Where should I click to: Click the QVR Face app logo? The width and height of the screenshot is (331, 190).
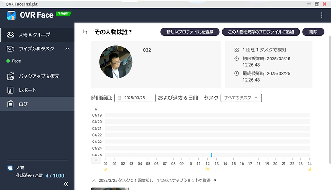tap(11, 15)
